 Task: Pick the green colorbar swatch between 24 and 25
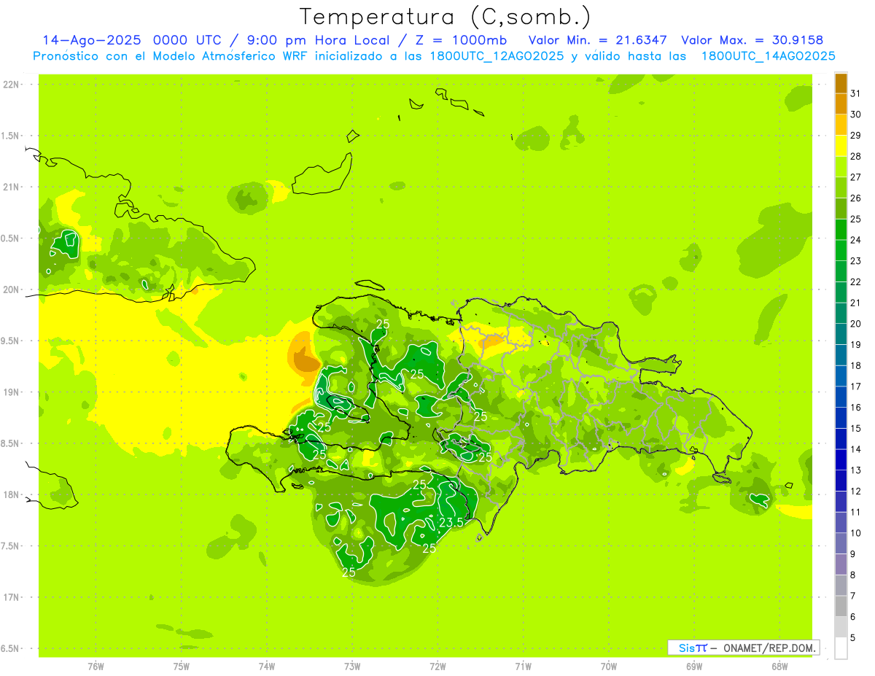(841, 229)
